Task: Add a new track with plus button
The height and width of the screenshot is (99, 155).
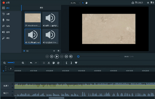Action: click(x=11, y=68)
